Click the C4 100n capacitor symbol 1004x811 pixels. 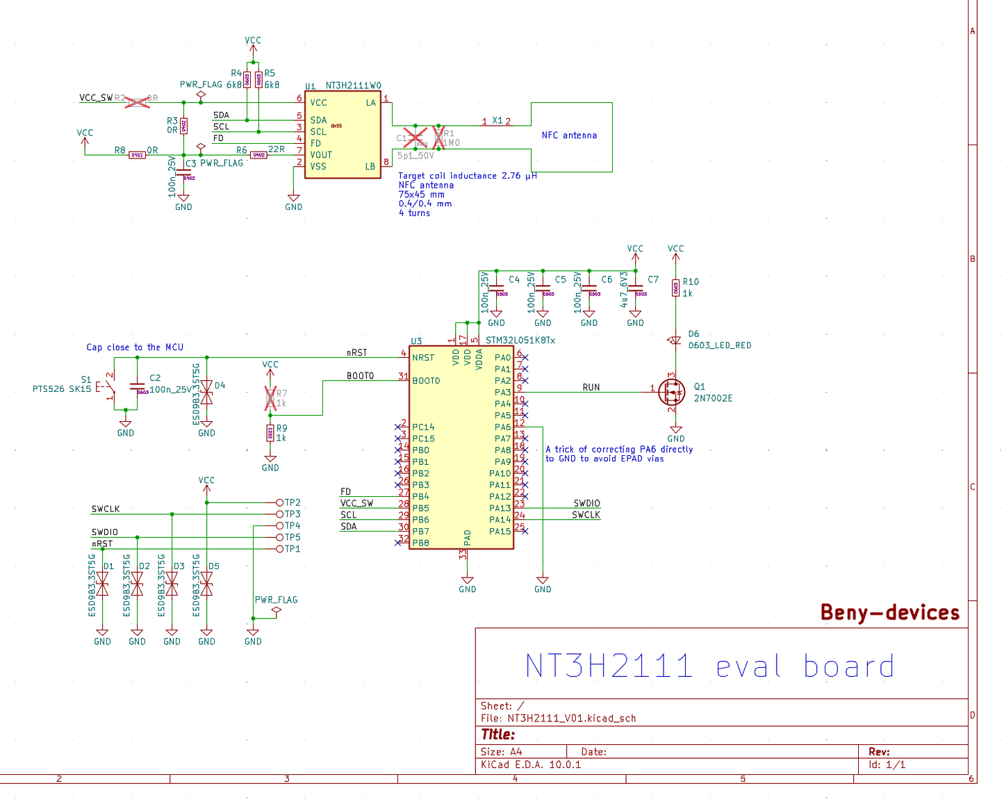496,287
